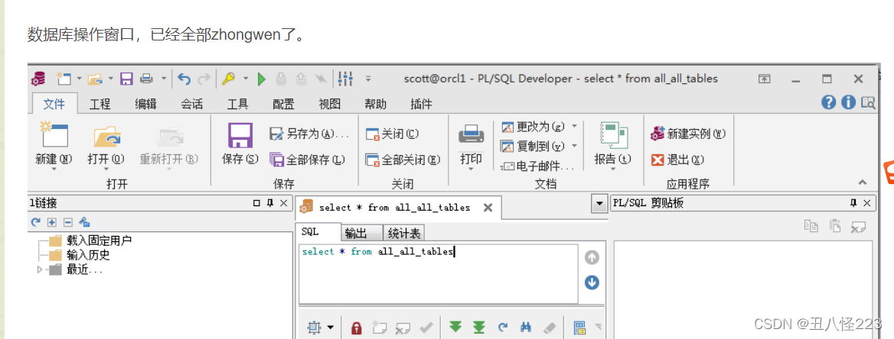Open the 配置 ribbon tab
This screenshot has height=339, width=894.
pos(283,104)
